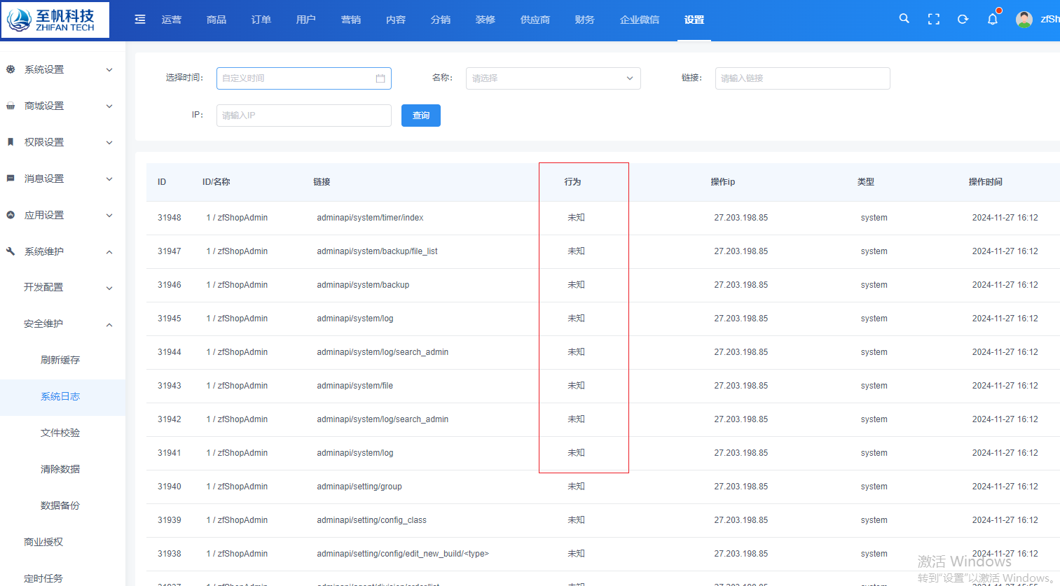Switch to 商品 top menu
This screenshot has width=1060, height=586.
coord(216,20)
